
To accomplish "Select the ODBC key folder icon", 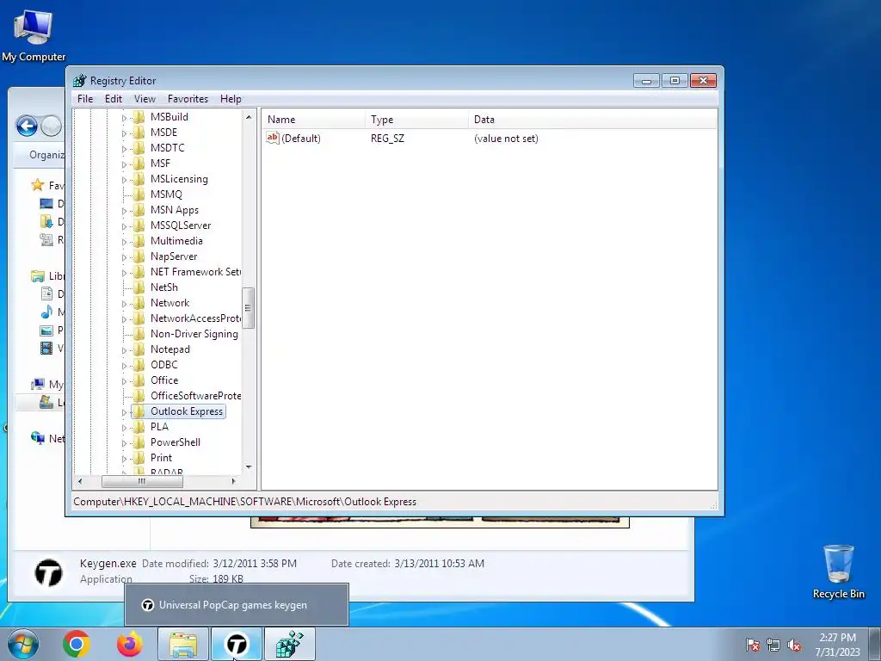I will point(139,365).
